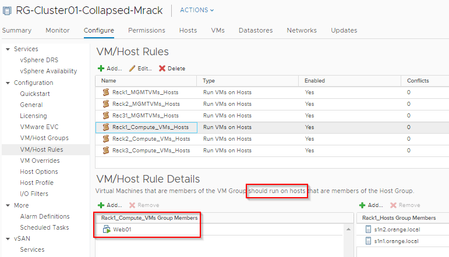The image size is (449, 257).
Task: Go to the VMs tab
Action: 218,30
